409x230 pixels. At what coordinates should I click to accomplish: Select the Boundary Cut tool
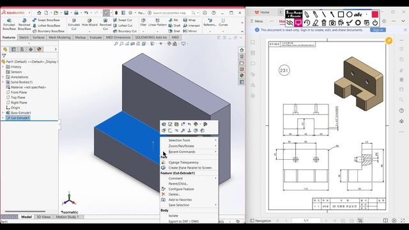coord(125,31)
